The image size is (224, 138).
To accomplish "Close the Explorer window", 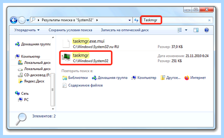I will tap(206, 10).
